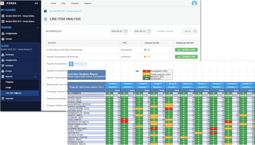Download the Acids, Bases, and Salts report
This screenshot has height=145, width=255.
tap(186, 50)
